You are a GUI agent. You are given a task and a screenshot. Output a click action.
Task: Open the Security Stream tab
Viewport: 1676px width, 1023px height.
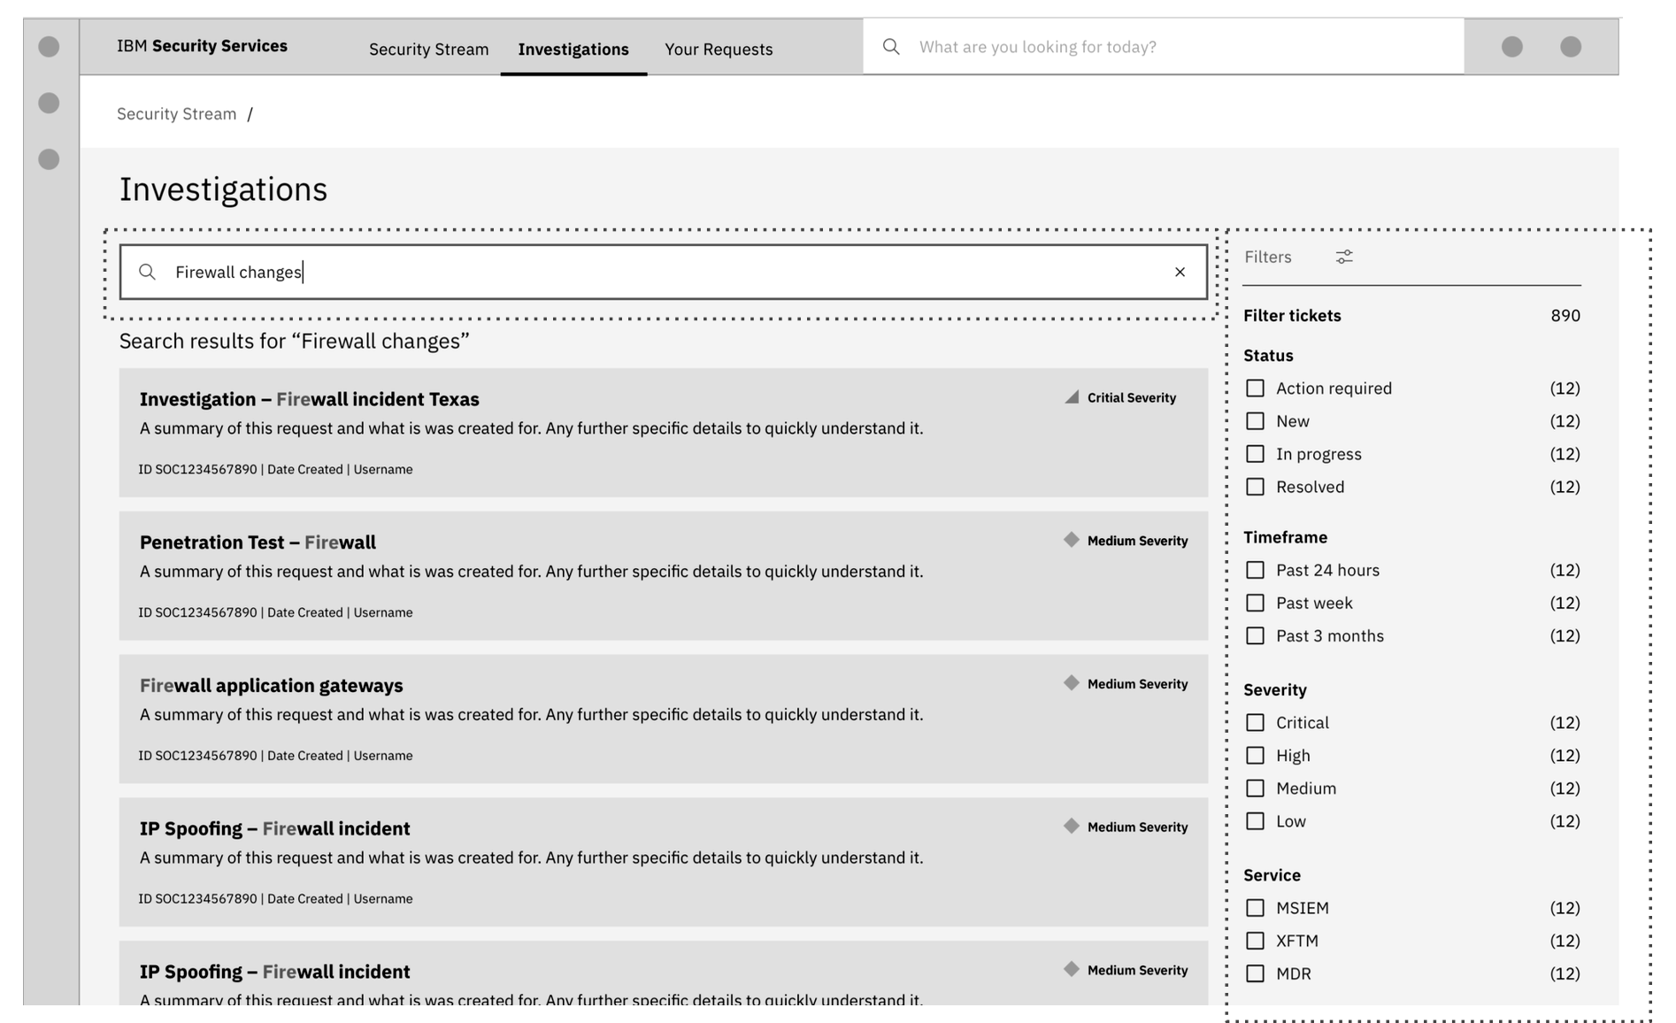pyautogui.click(x=428, y=50)
